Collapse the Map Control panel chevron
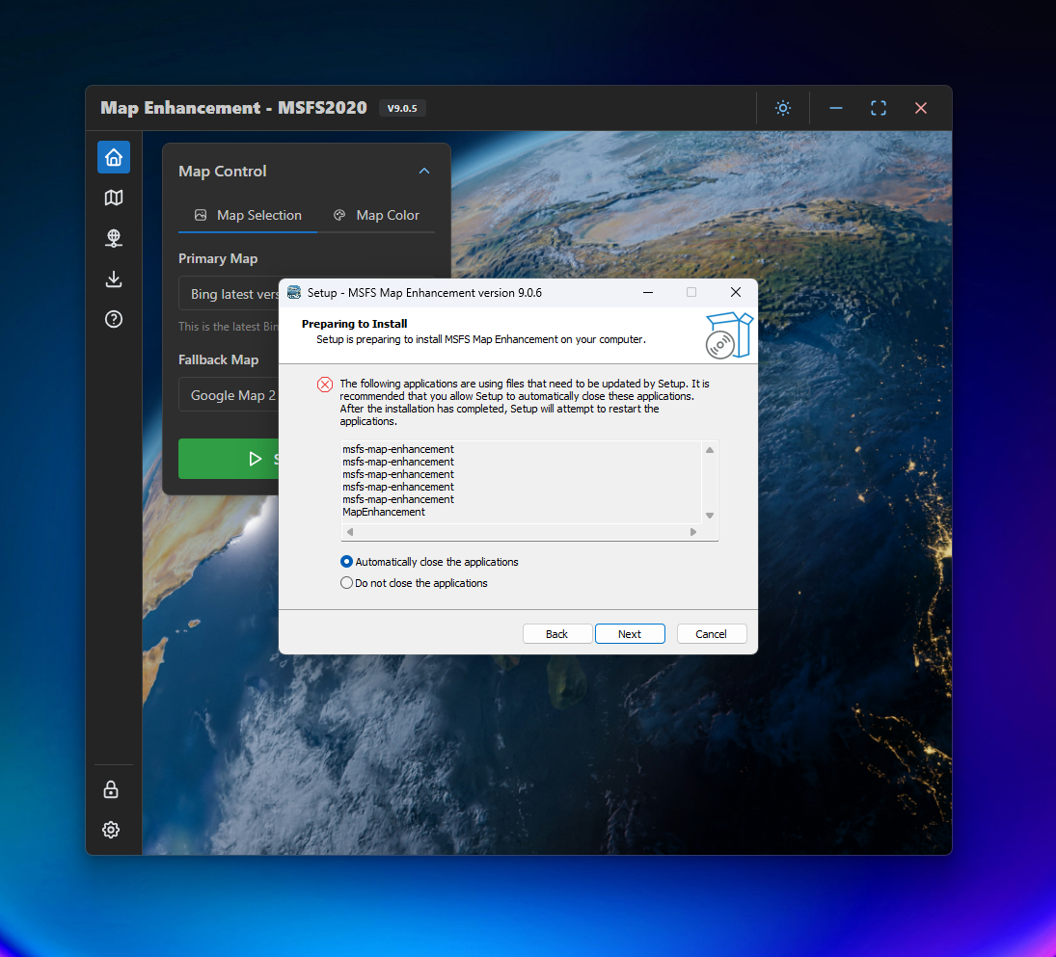Screen dimensions: 1056x957 [x=423, y=172]
